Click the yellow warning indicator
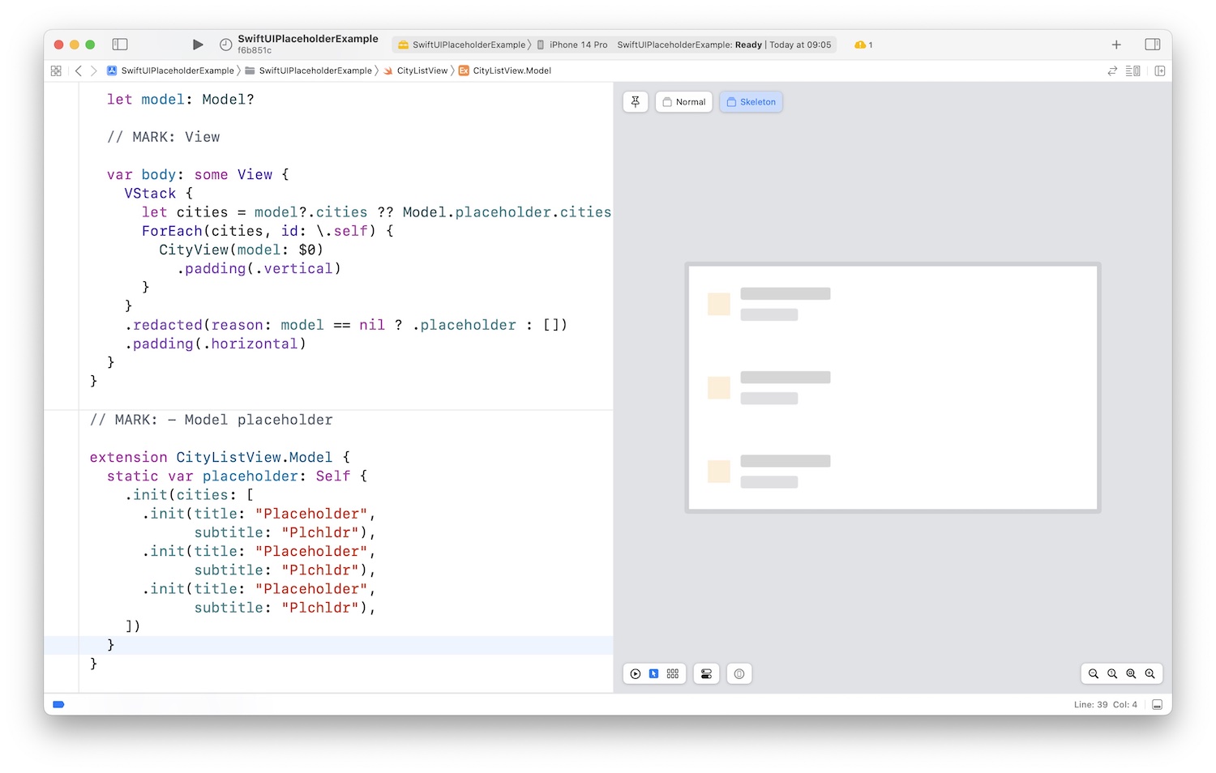 point(863,45)
